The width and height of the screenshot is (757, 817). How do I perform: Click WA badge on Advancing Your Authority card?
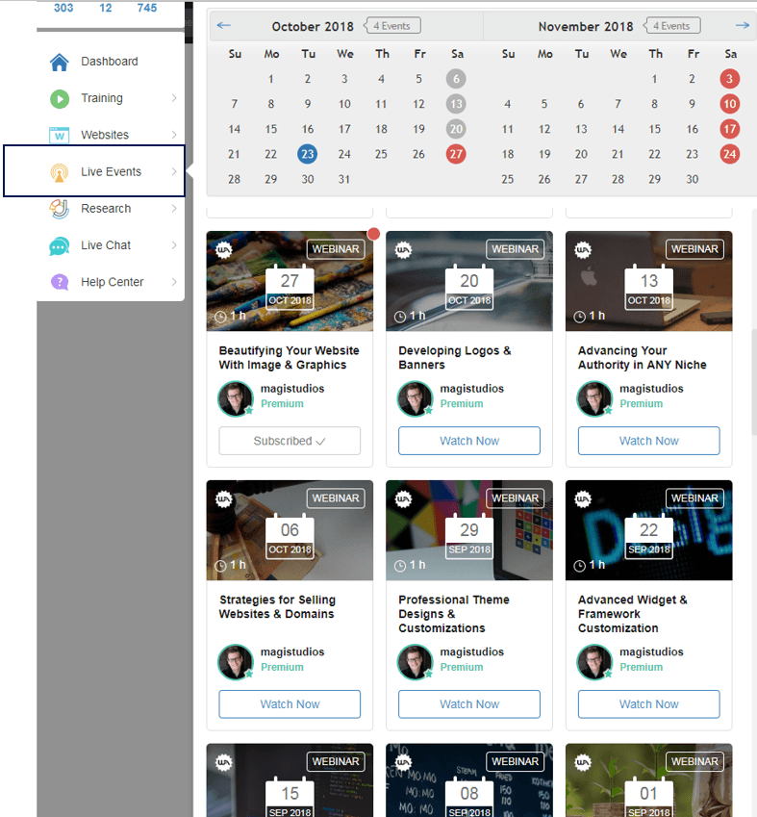pyautogui.click(x=583, y=250)
